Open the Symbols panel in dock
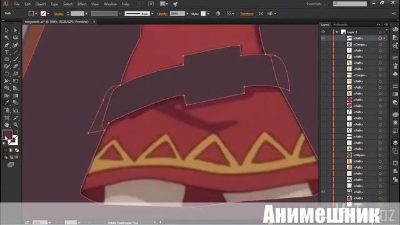400x225 pixels. click(x=395, y=74)
